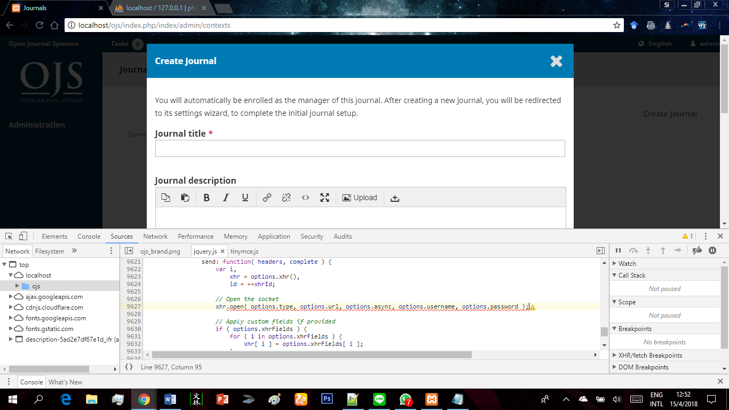This screenshot has height=410, width=729.
Task: Open Chrome from Windows taskbar
Action: pyautogui.click(x=144, y=399)
